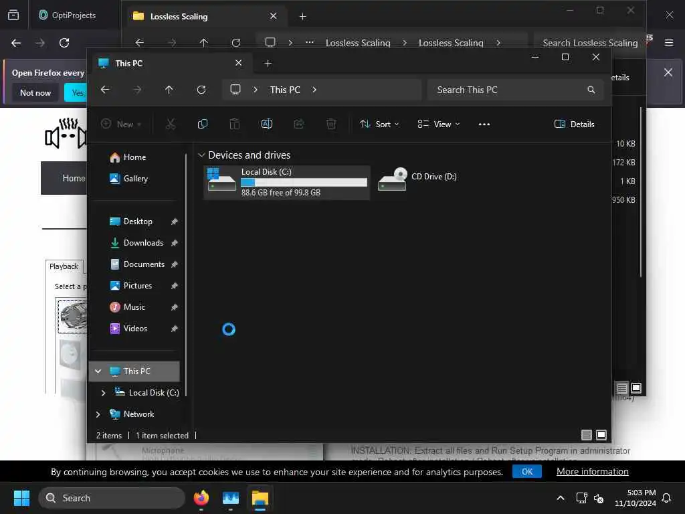Switch This PC to large thumbnails view icon
This screenshot has width=685, height=514.
coord(601,435)
